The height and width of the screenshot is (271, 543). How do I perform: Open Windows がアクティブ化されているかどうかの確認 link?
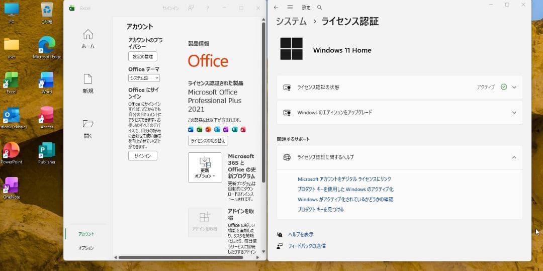point(345,200)
